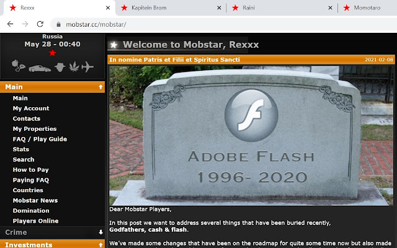The height and width of the screenshot is (248, 397).
Task: Click the sports car icon in sidebar header
Action: (40, 68)
